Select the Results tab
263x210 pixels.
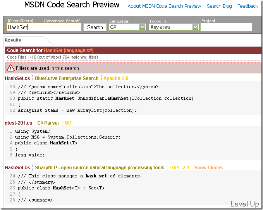13,40
